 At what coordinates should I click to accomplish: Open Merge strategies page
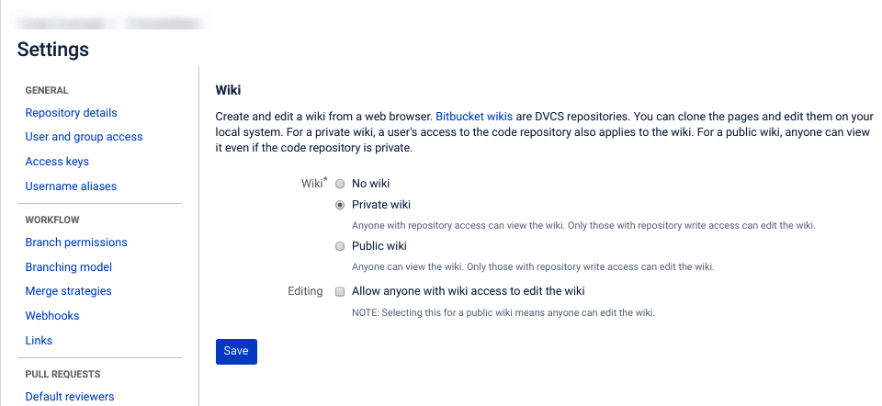point(69,291)
